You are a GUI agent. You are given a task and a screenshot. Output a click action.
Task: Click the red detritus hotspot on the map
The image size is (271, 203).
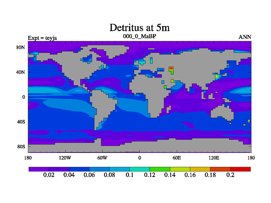pyautogui.click(x=171, y=69)
